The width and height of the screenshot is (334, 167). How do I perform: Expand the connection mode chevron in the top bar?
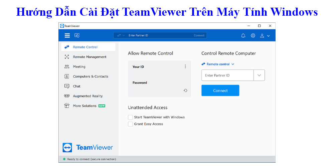pos(124,36)
